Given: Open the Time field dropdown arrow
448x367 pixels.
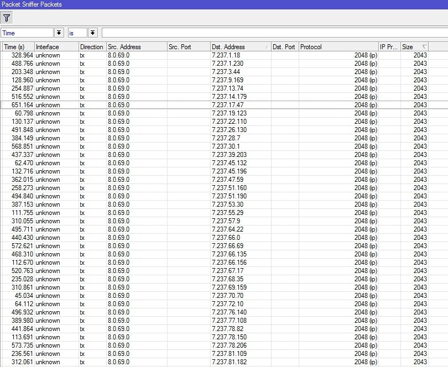Looking at the screenshot, I should (59, 33).
